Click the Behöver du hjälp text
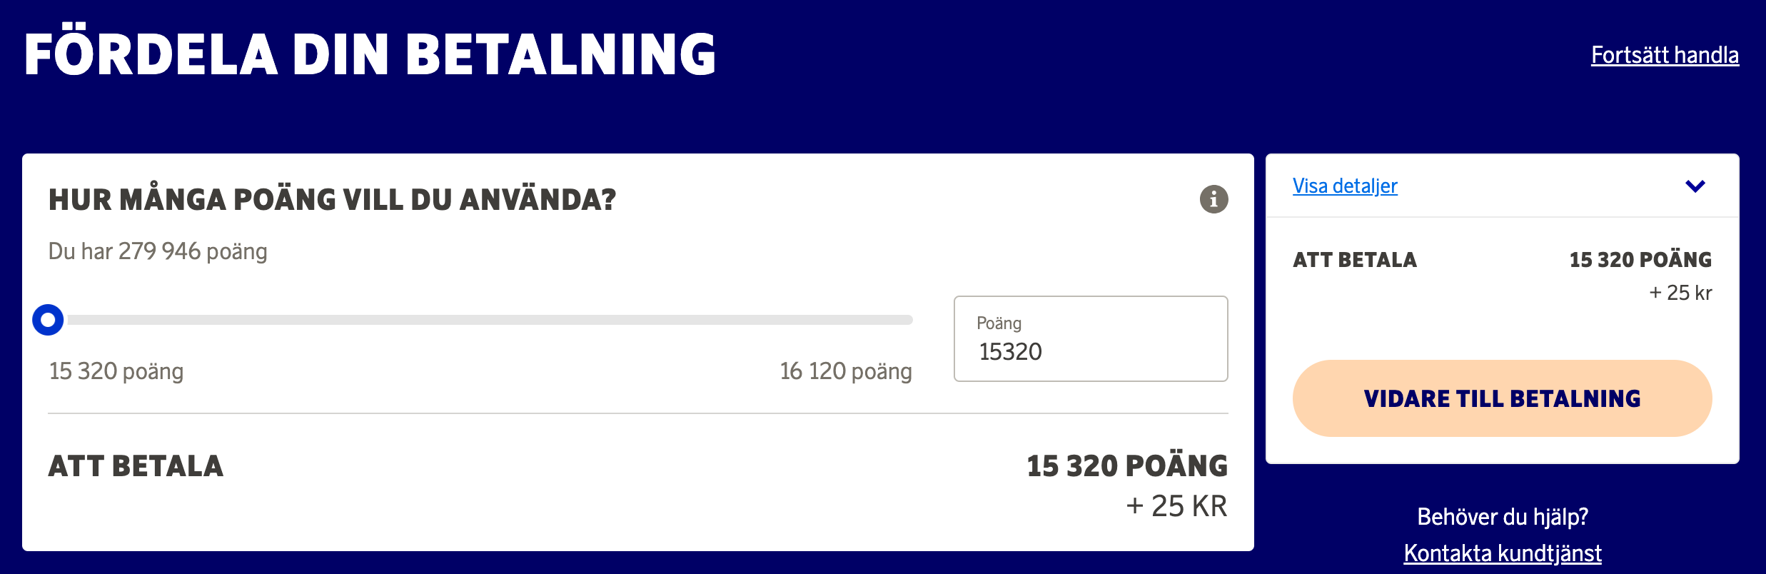This screenshot has width=1766, height=574. tap(1502, 516)
